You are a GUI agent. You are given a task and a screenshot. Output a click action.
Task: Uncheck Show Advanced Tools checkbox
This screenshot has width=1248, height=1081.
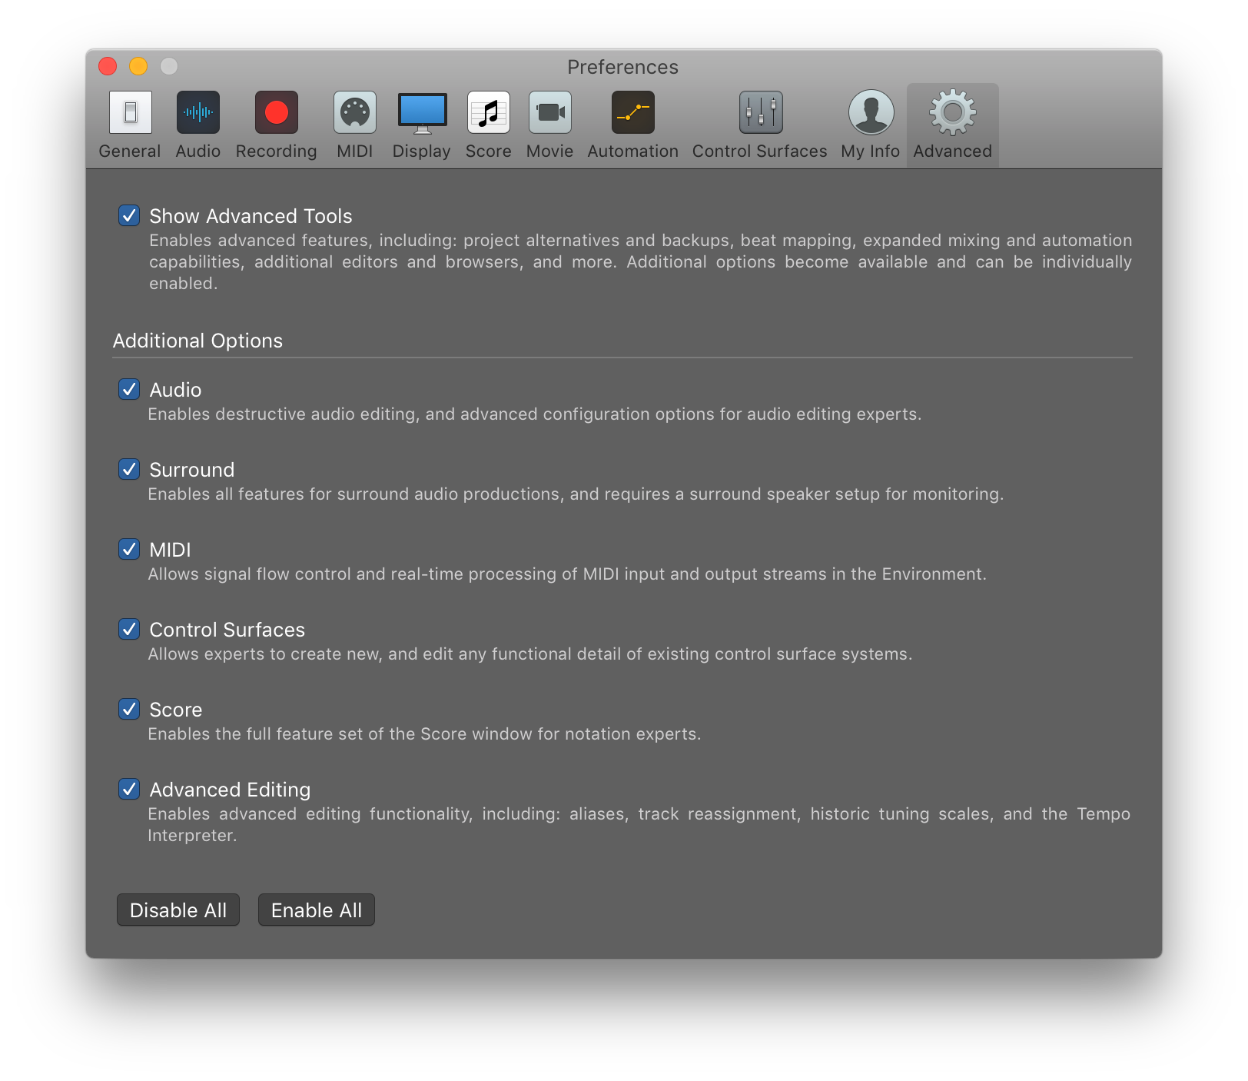click(x=129, y=215)
